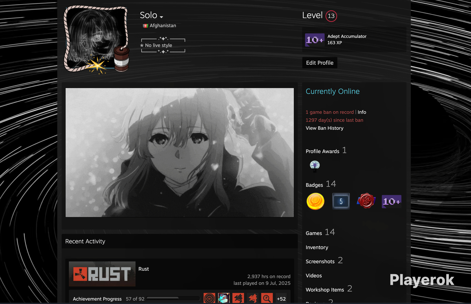Click the Edit Profile button
The width and height of the screenshot is (471, 304).
(x=320, y=63)
